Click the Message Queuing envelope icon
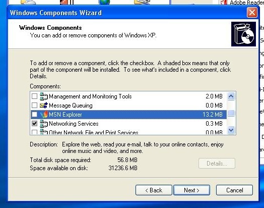 coord(44,106)
